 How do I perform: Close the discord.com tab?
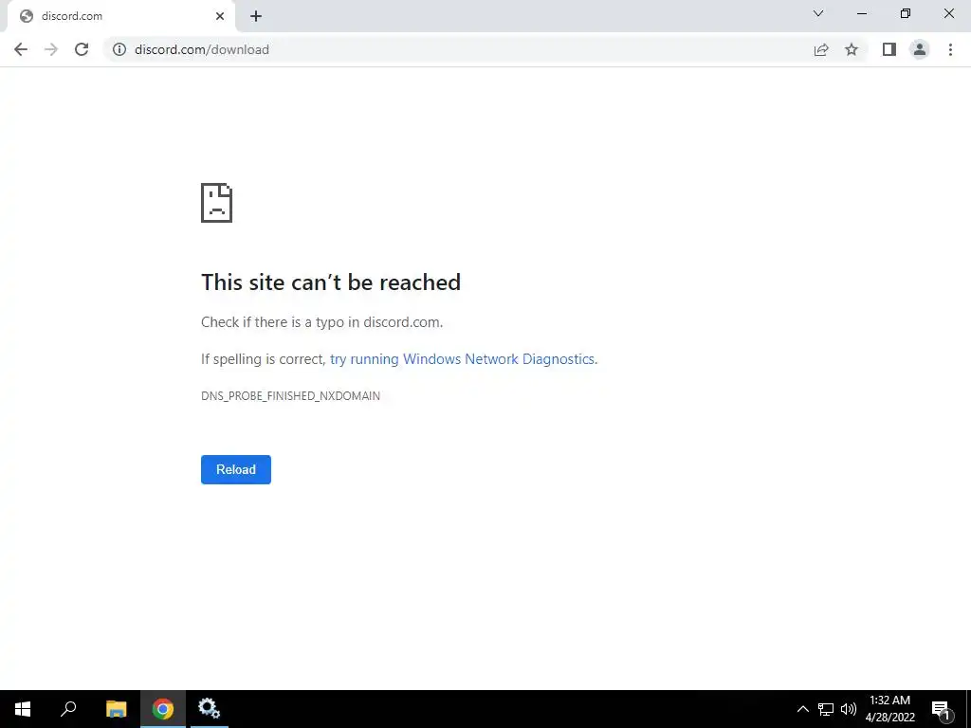click(x=220, y=16)
